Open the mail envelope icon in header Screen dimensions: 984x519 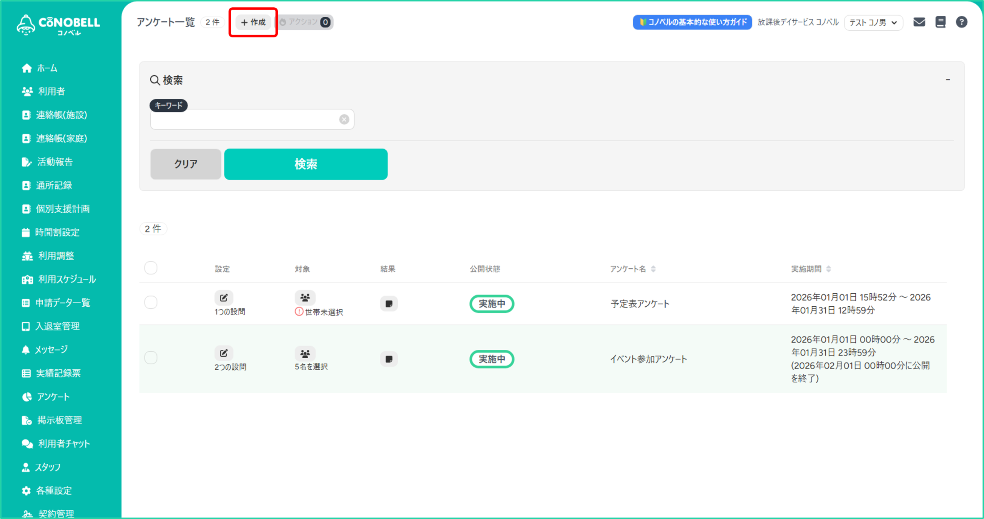coord(919,22)
